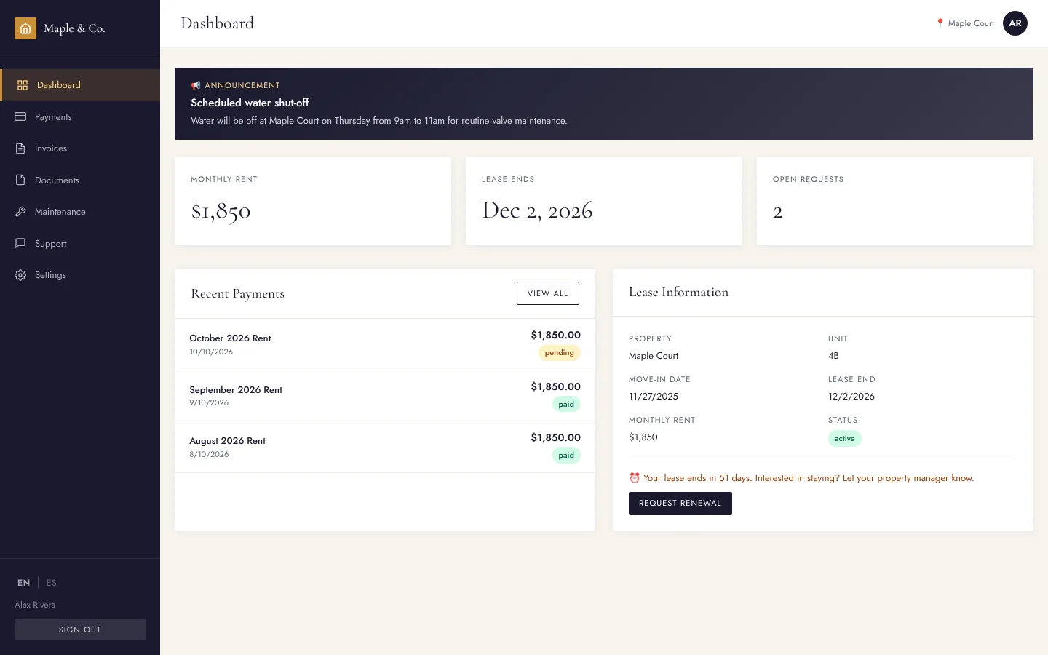Go to the Dashboard menu item
The height and width of the screenshot is (655, 1048).
[80, 85]
